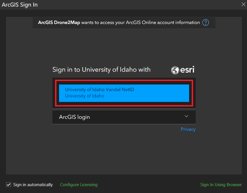Click the esri globe logo icon

[x=175, y=70]
